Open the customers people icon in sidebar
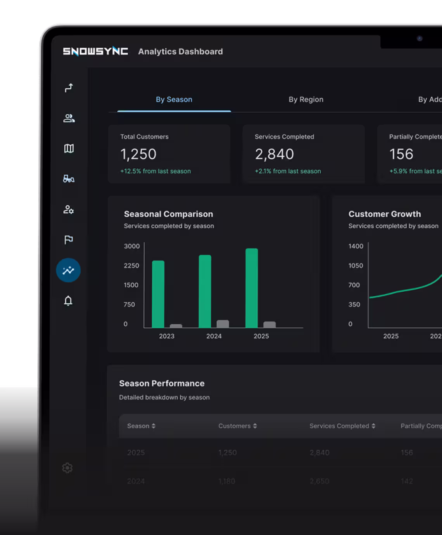This screenshot has width=442, height=535. click(69, 118)
